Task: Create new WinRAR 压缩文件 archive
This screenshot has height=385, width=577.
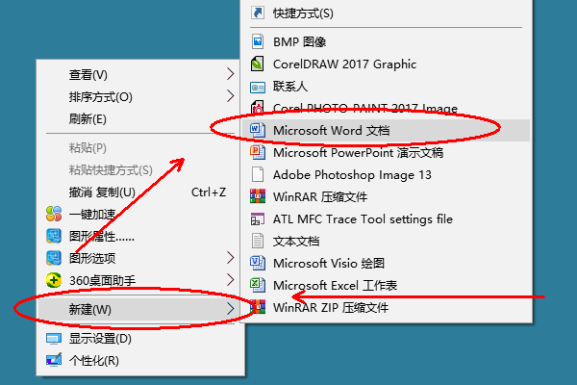Action: pos(386,196)
